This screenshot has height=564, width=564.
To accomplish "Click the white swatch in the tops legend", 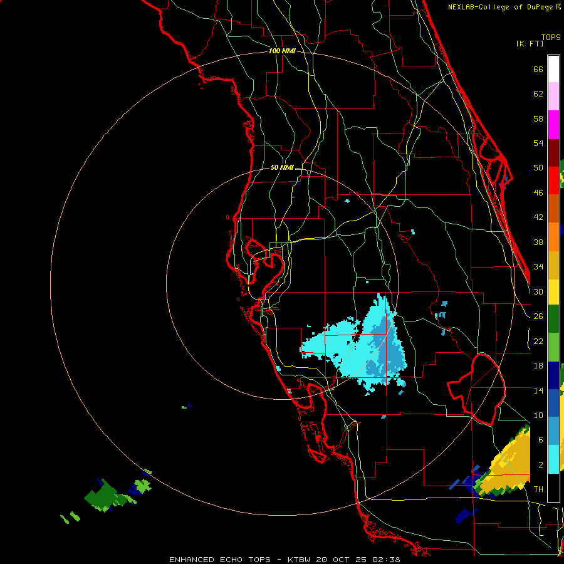I will point(553,69).
